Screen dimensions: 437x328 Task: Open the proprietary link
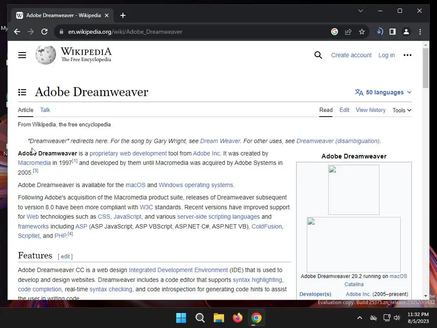104,153
